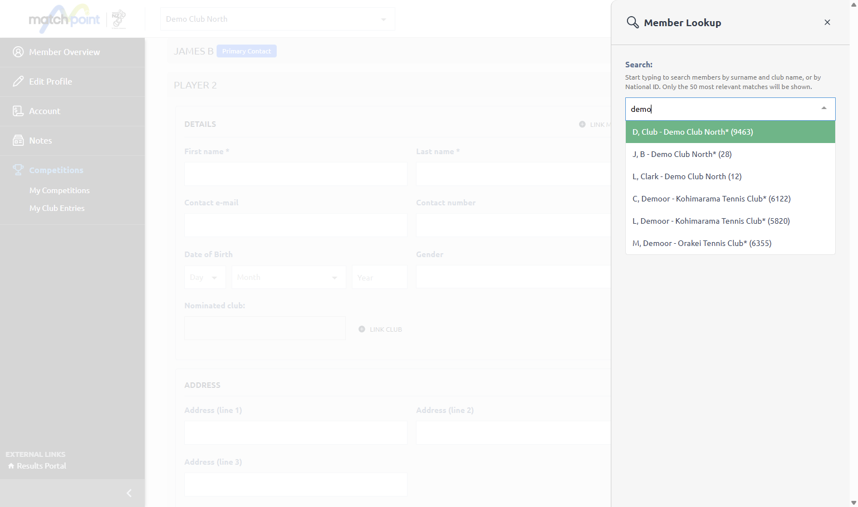Open My Club Entries

(x=57, y=208)
